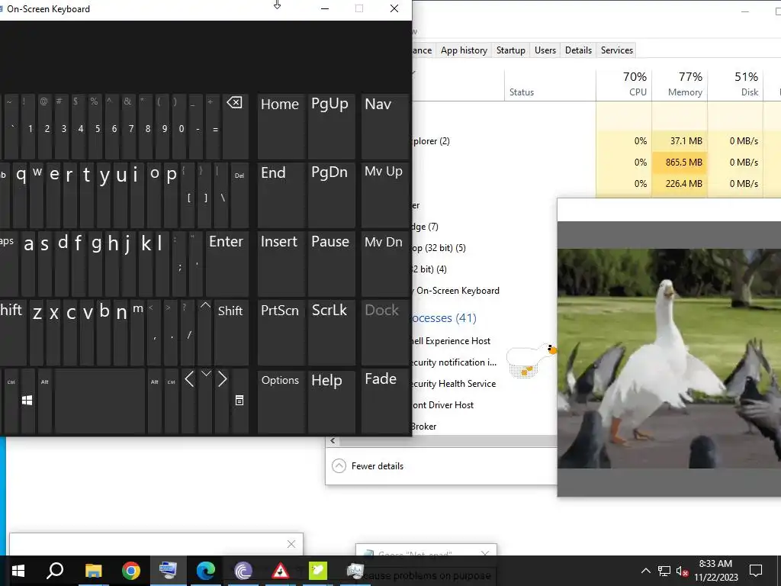The image size is (781, 586).
Task: Tap the letter q key
Action: 21,195
